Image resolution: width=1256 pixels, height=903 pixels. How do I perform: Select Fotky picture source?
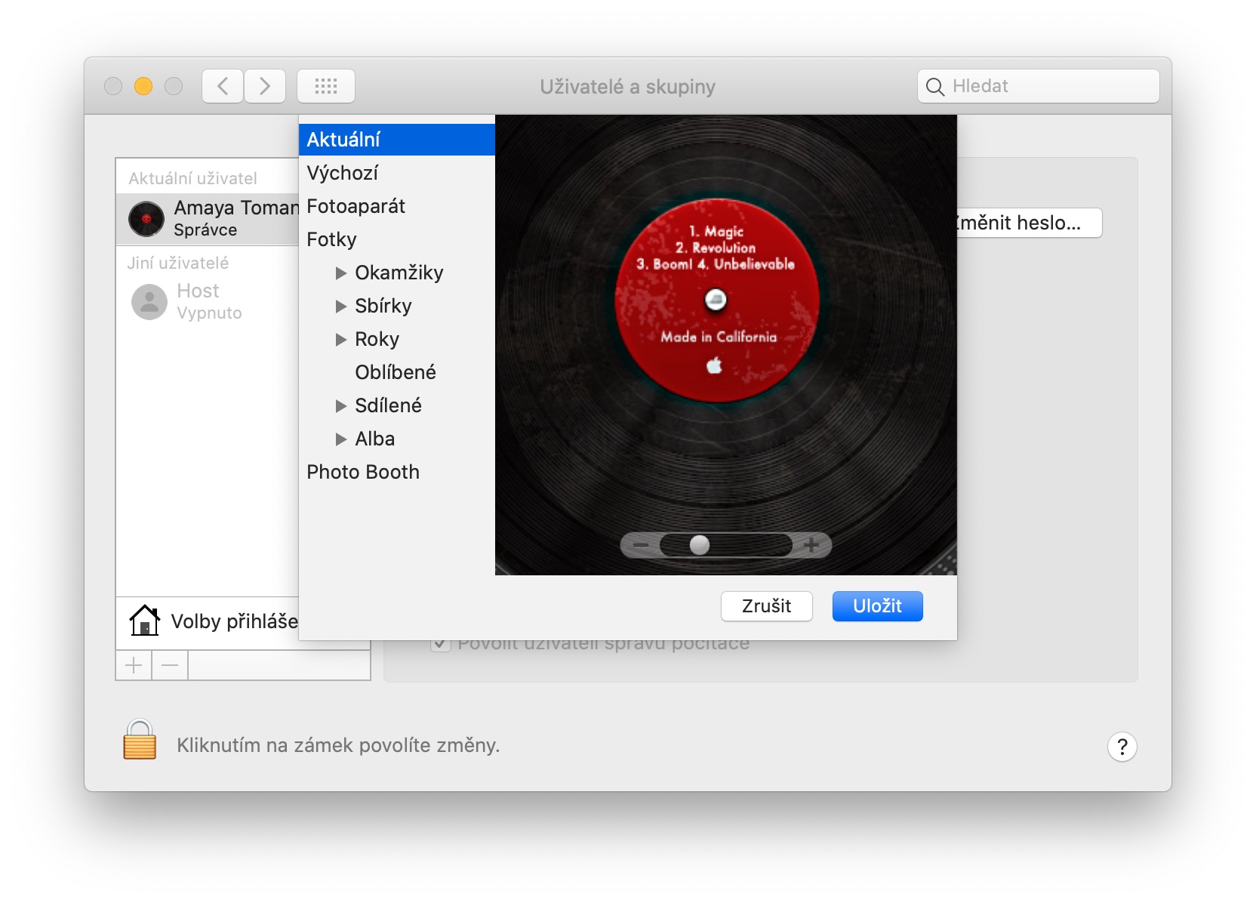click(x=397, y=239)
